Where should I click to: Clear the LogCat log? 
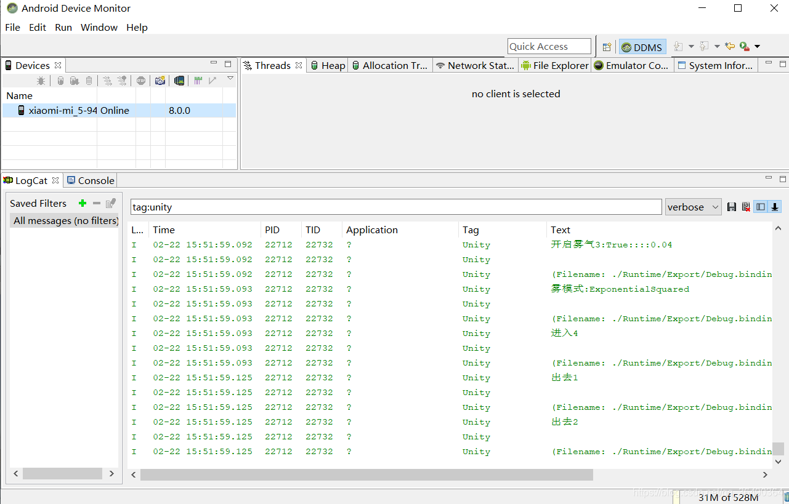pyautogui.click(x=746, y=207)
